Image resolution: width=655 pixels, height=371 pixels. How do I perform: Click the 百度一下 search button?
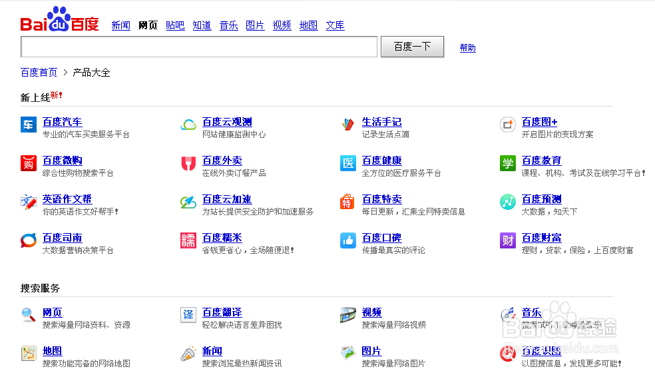412,47
